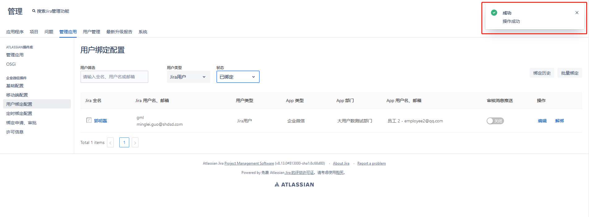Go to previous page arrow
This screenshot has width=589, height=217.
110,143
